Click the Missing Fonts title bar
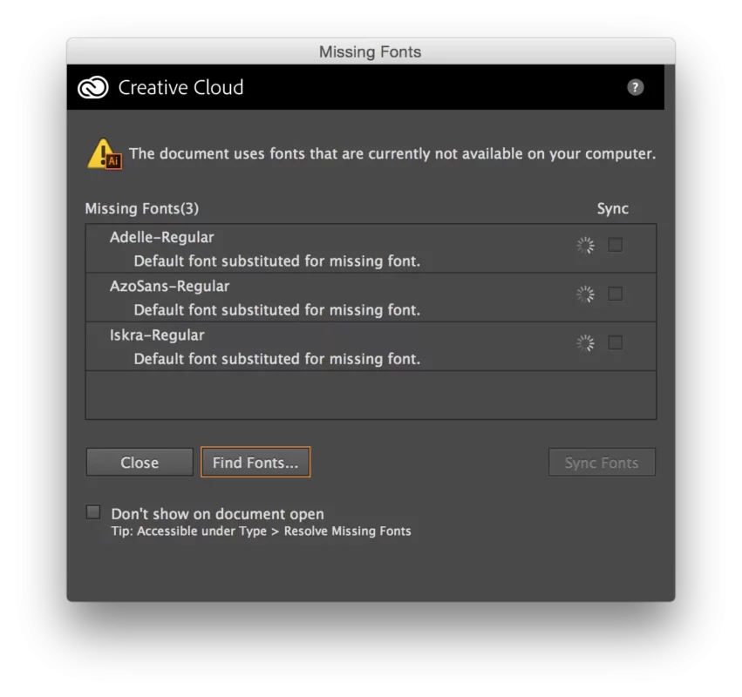The image size is (742, 697). click(370, 51)
